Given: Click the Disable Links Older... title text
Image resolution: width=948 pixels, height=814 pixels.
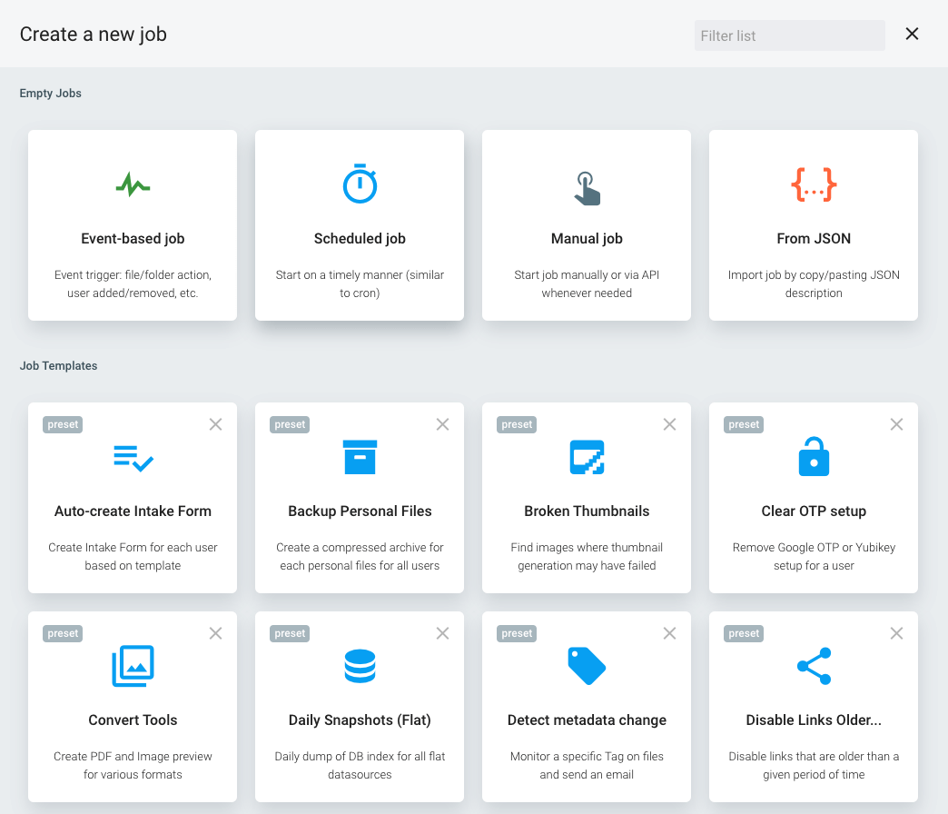Looking at the screenshot, I should coord(814,720).
